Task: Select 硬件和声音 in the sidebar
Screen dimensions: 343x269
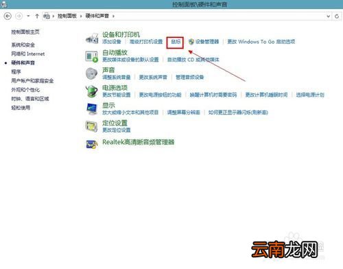Action: [23, 62]
